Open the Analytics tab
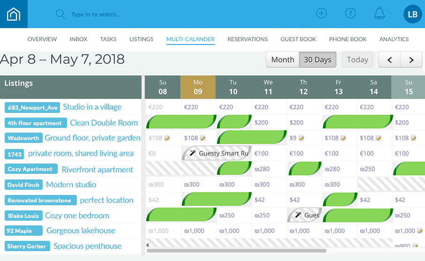The width and height of the screenshot is (425, 261). (x=394, y=39)
